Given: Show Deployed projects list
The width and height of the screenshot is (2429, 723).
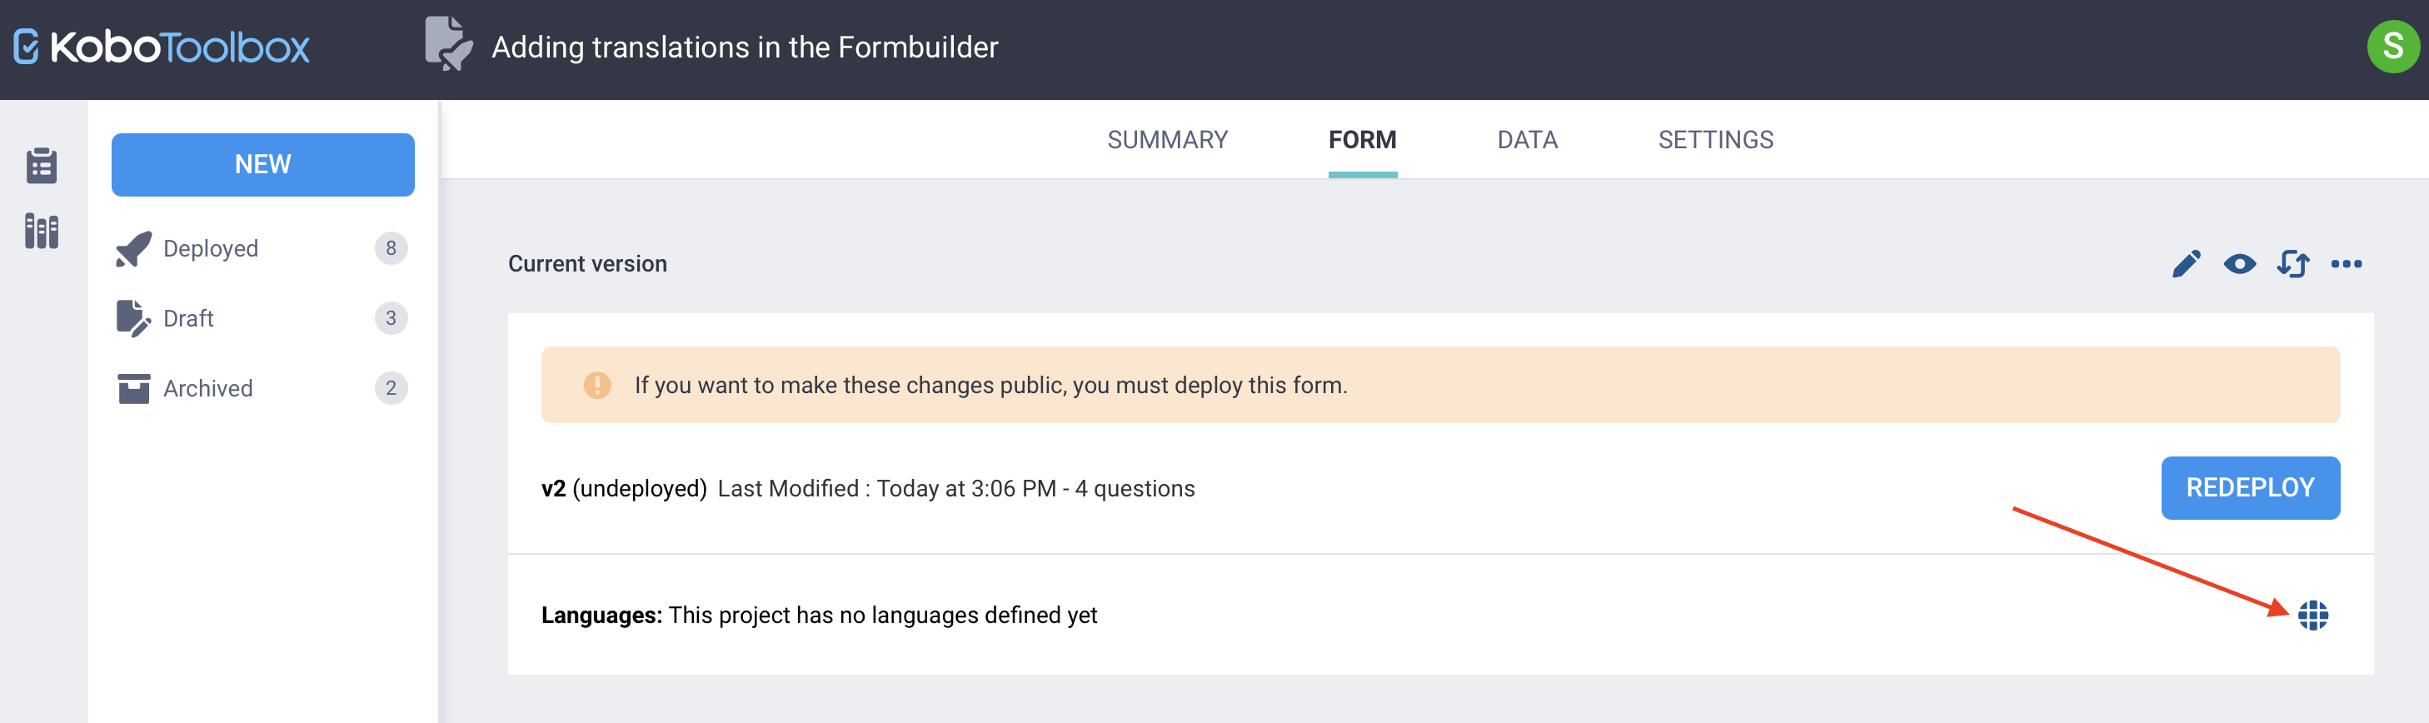Looking at the screenshot, I should click(260, 248).
